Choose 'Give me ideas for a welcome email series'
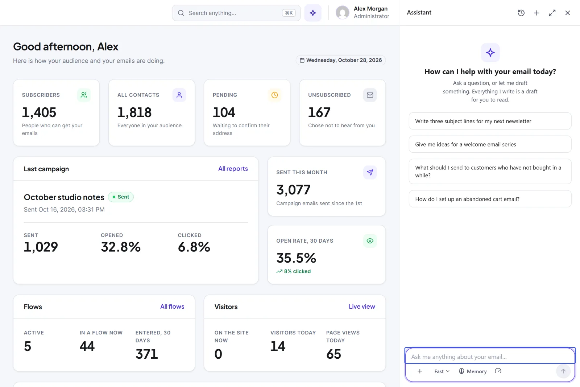This screenshot has height=387, width=580. pyautogui.click(x=490, y=144)
